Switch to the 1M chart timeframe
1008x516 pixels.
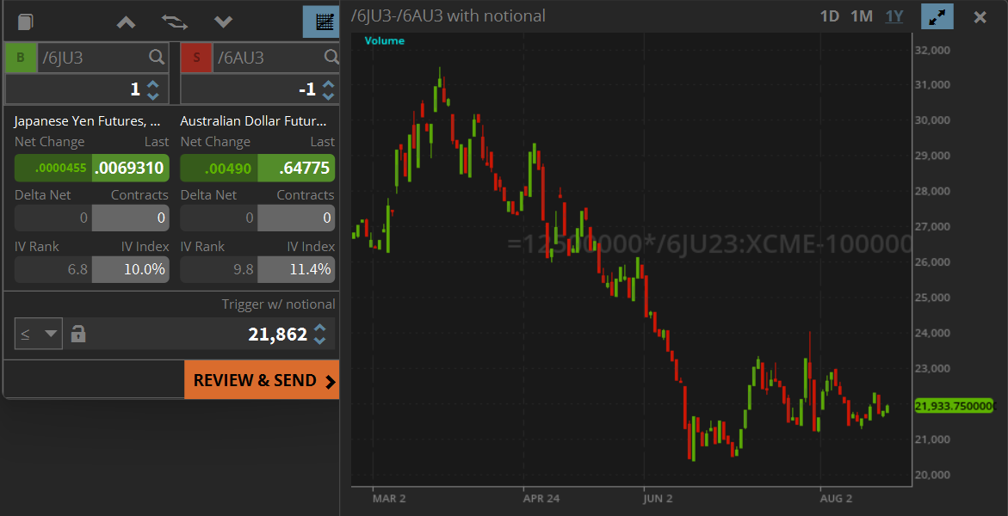click(861, 15)
